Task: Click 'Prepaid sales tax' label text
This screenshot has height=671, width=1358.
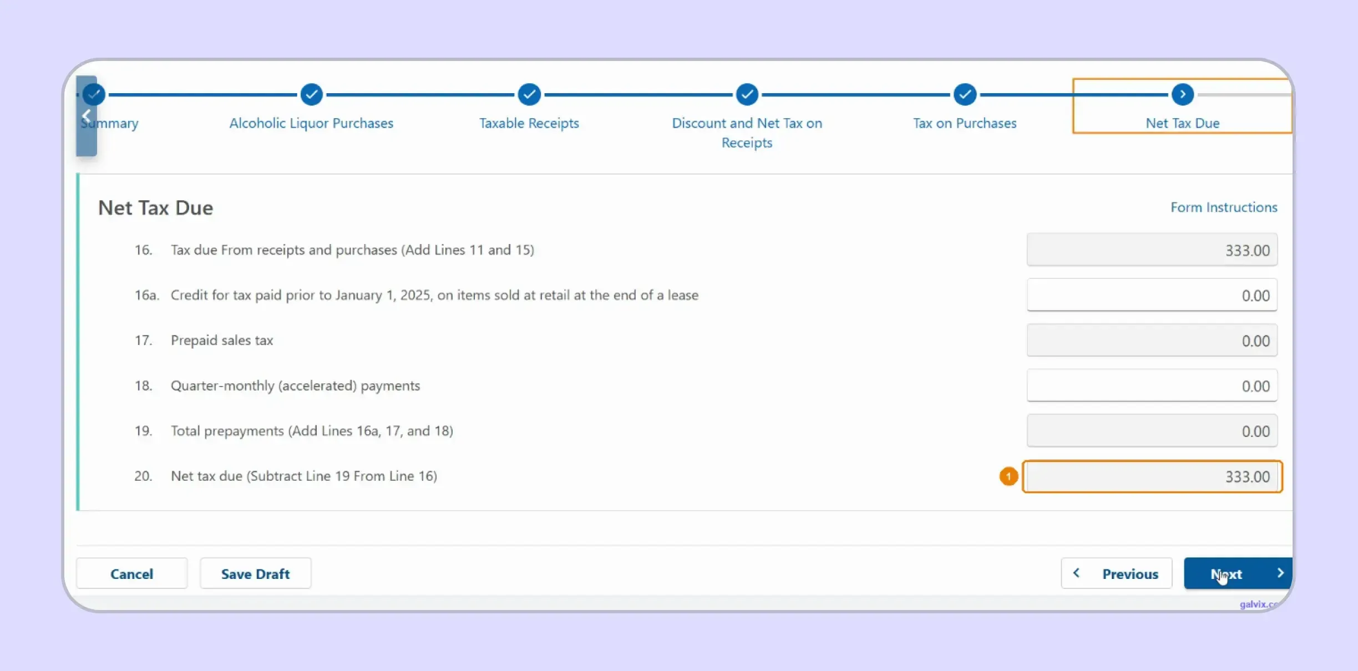Action: tap(222, 340)
